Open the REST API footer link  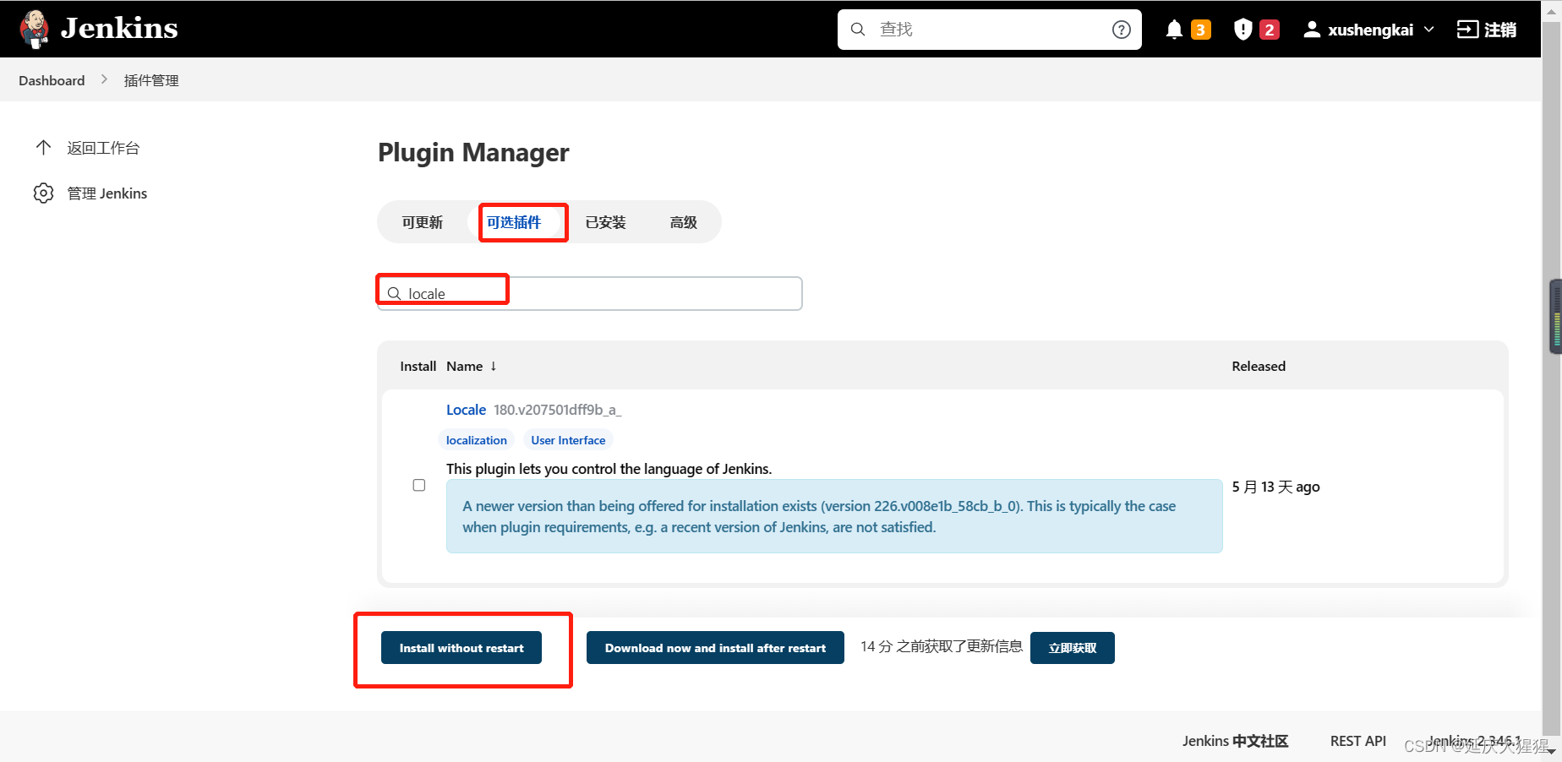[1358, 741]
